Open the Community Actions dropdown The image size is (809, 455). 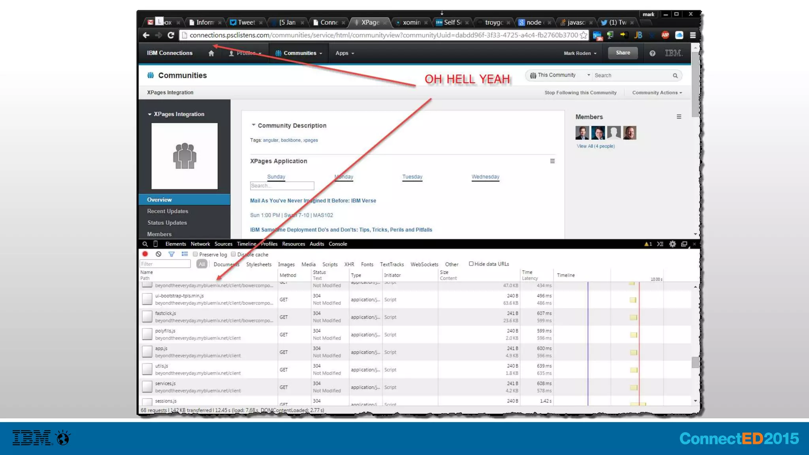tap(657, 92)
